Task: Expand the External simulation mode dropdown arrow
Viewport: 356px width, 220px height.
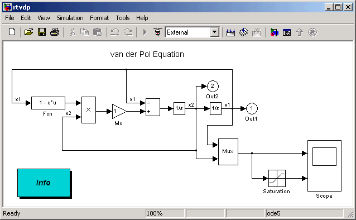Action: (214, 32)
